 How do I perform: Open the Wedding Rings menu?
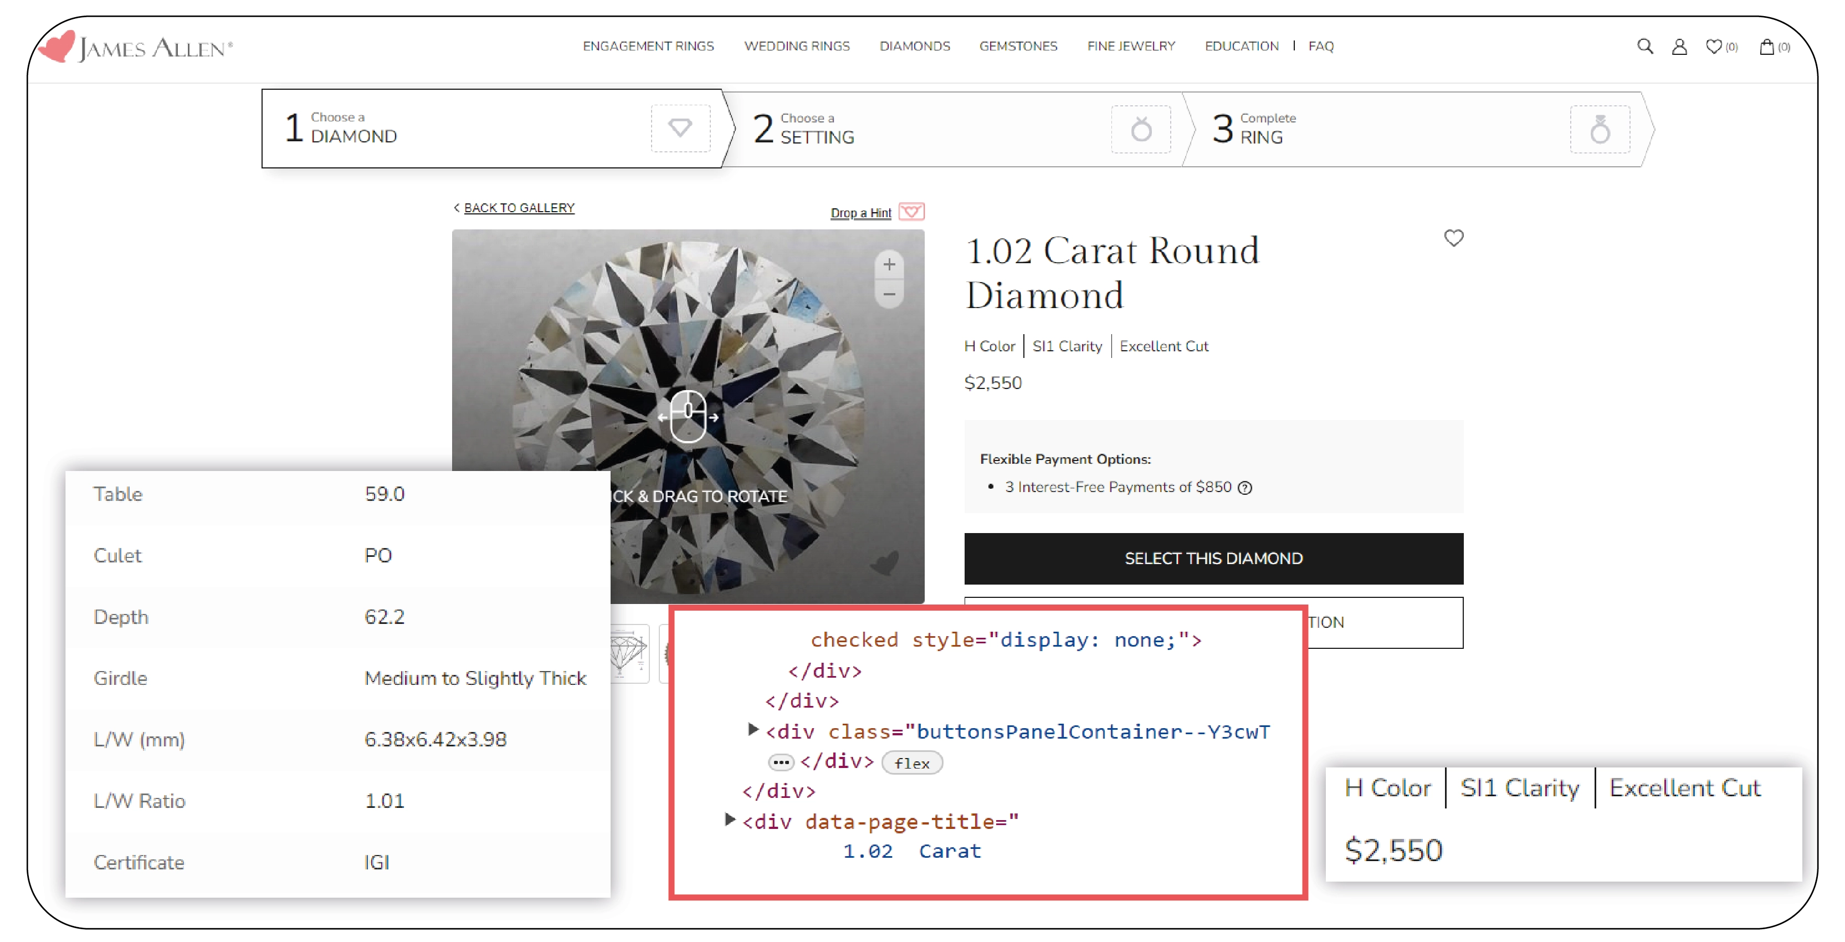tap(797, 47)
